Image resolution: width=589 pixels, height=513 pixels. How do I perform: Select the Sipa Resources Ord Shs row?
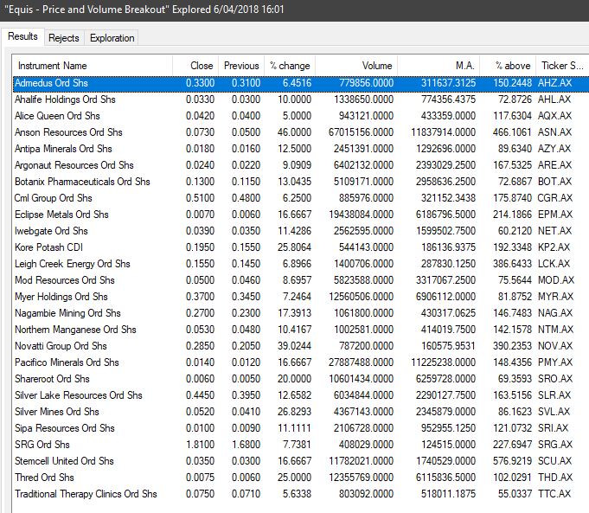pos(301,428)
